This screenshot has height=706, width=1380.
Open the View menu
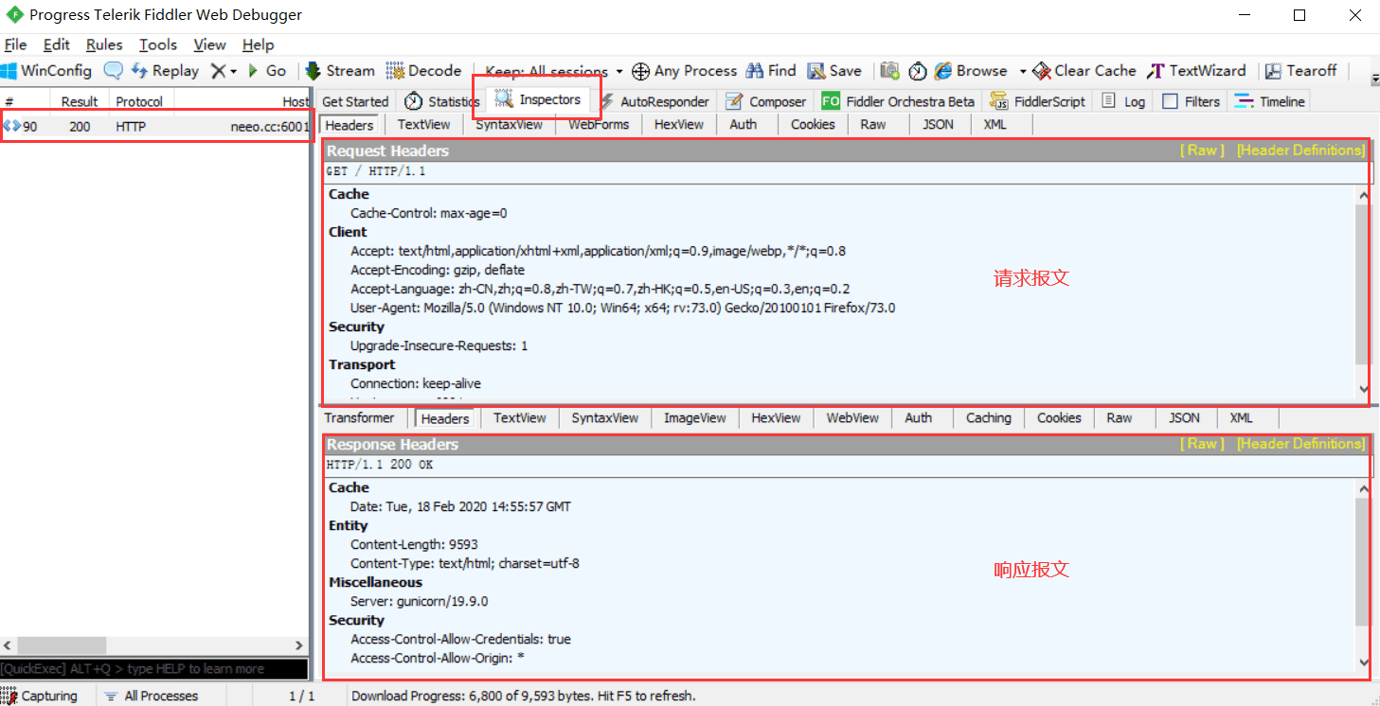(209, 44)
